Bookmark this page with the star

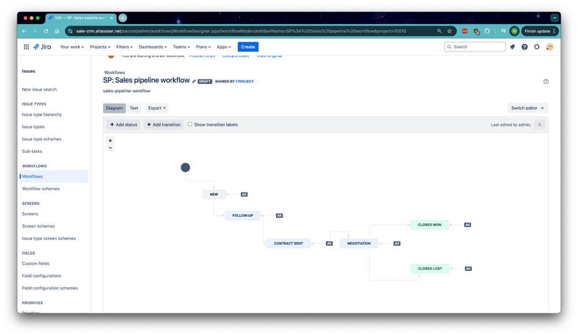point(450,31)
